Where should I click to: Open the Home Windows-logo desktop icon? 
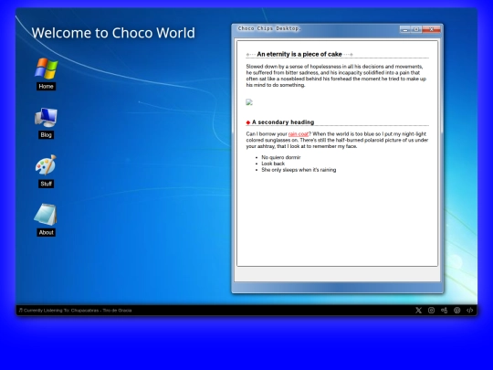tap(47, 69)
